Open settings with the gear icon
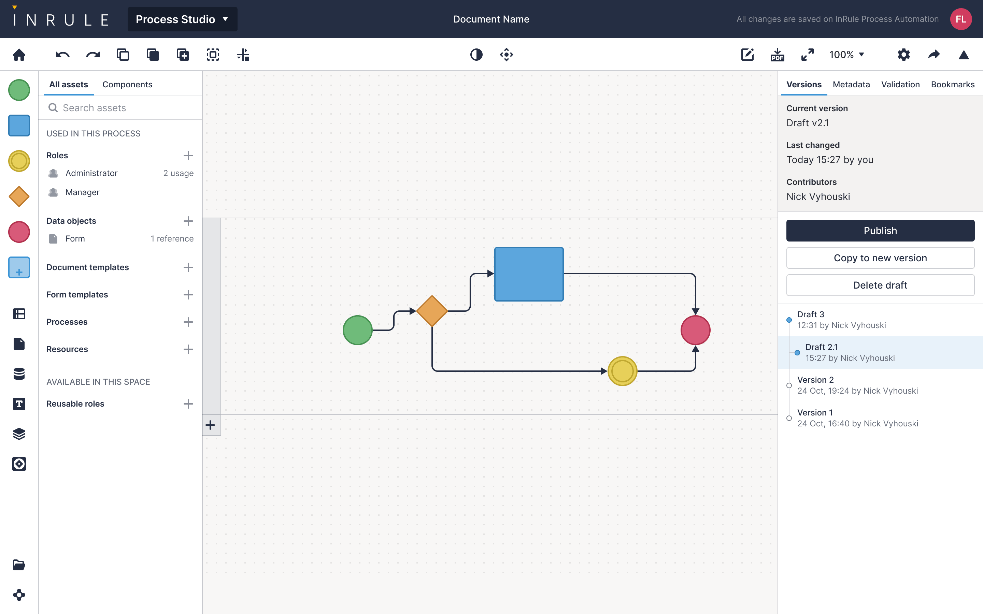The width and height of the screenshot is (983, 614). tap(903, 55)
